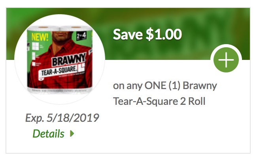Click the Exp. 5/18/2019 expiration date
The height and width of the screenshot is (160, 257).
point(62,118)
